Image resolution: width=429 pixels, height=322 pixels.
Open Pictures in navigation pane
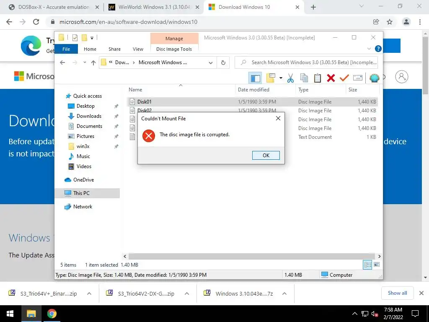85,136
